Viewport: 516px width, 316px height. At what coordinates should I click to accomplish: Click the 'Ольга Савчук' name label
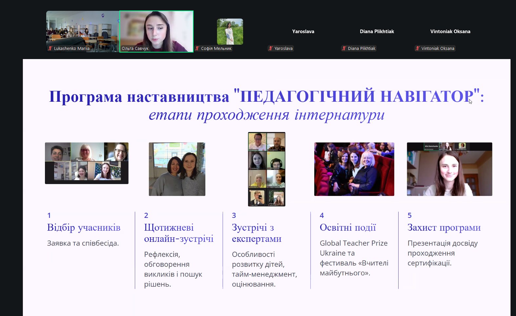pos(135,49)
